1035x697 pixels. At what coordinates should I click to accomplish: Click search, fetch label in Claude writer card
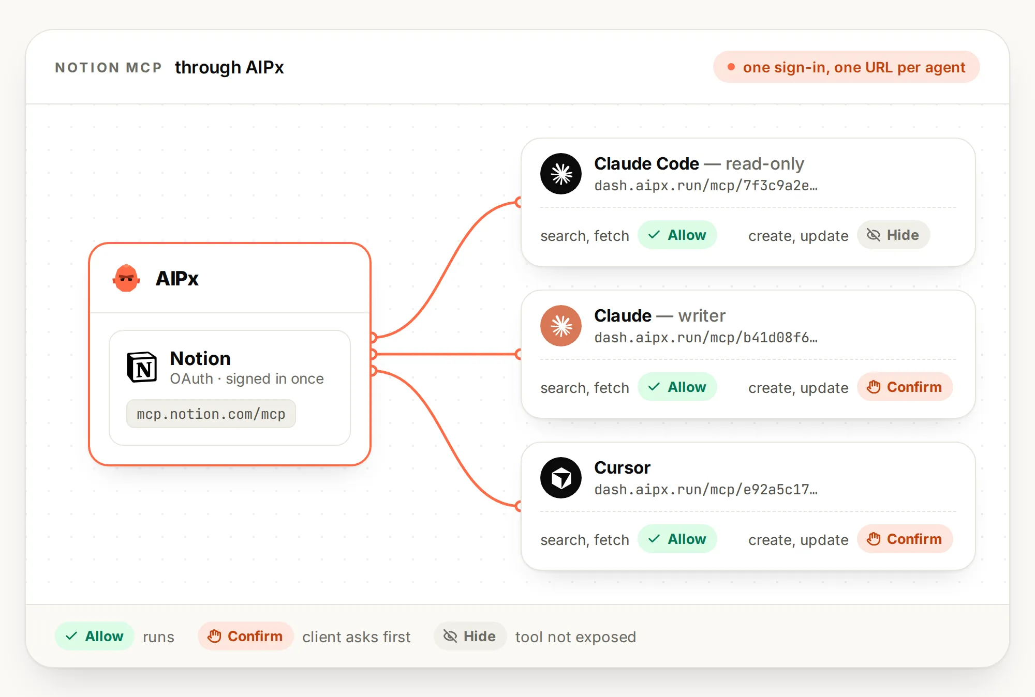click(x=585, y=388)
